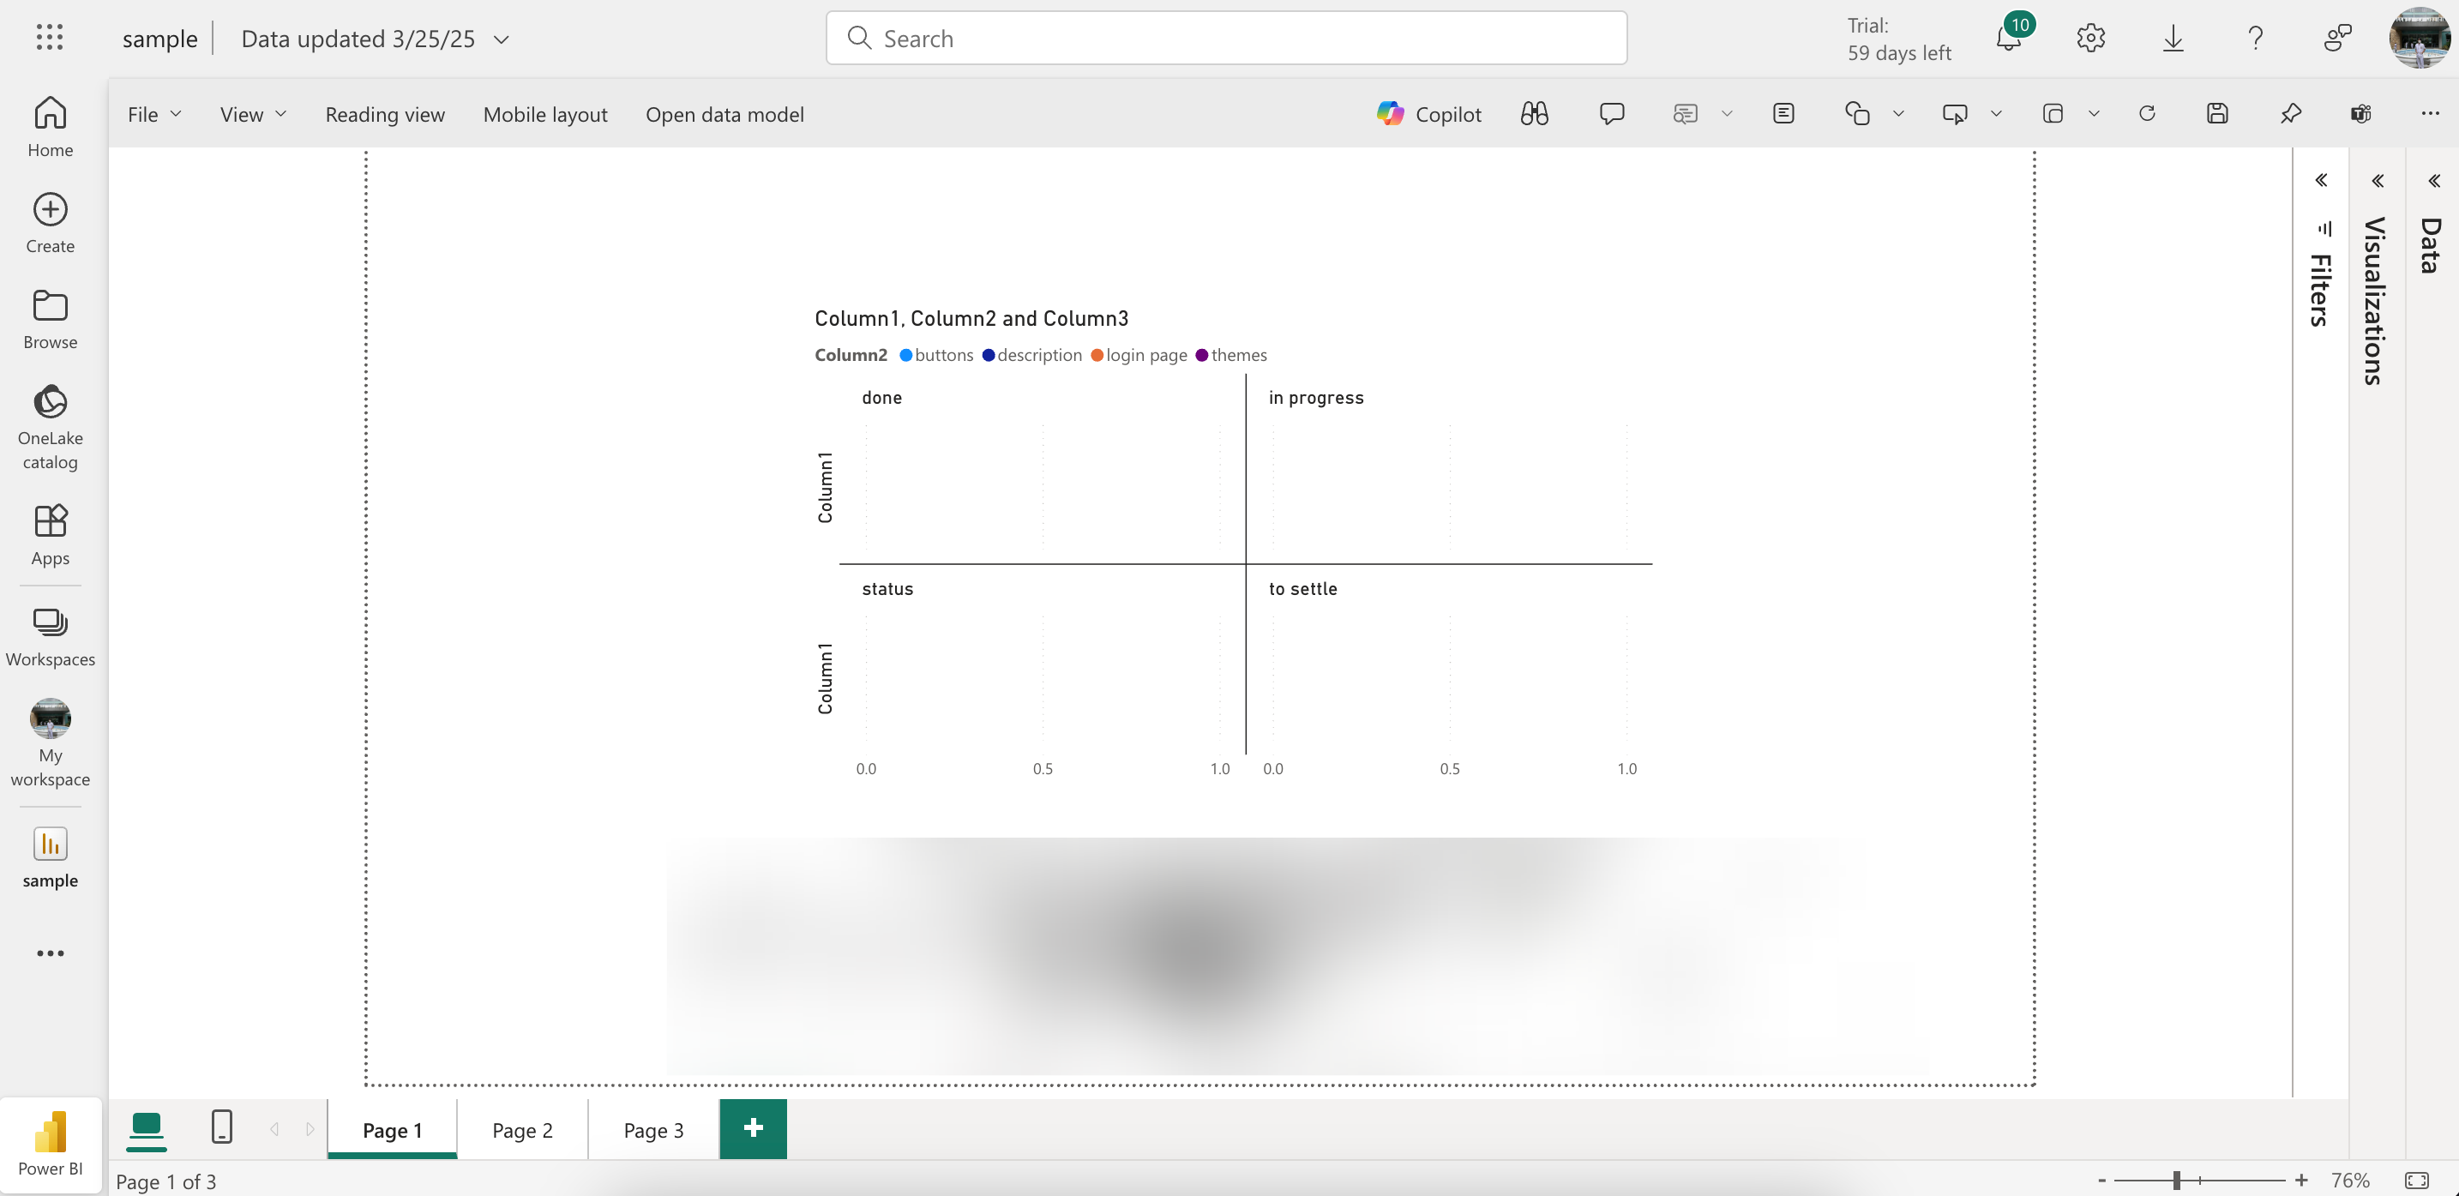Image resolution: width=2459 pixels, height=1196 pixels.
Task: Click Reading view button
Action: (385, 115)
